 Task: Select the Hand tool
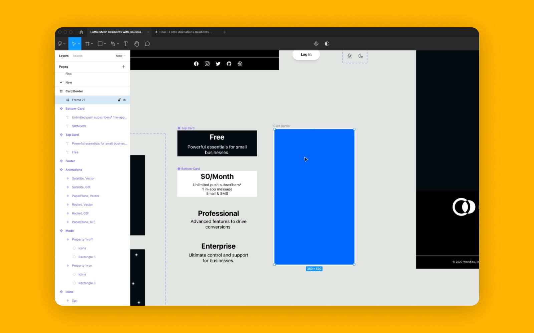coord(137,44)
